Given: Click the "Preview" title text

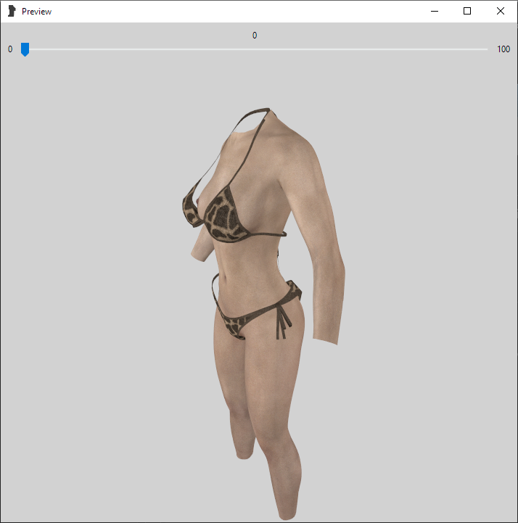Looking at the screenshot, I should [37, 12].
